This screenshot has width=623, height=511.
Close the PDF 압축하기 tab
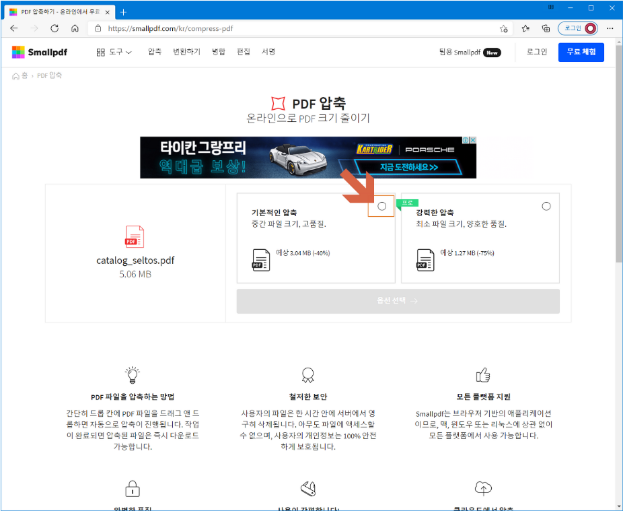pos(107,12)
